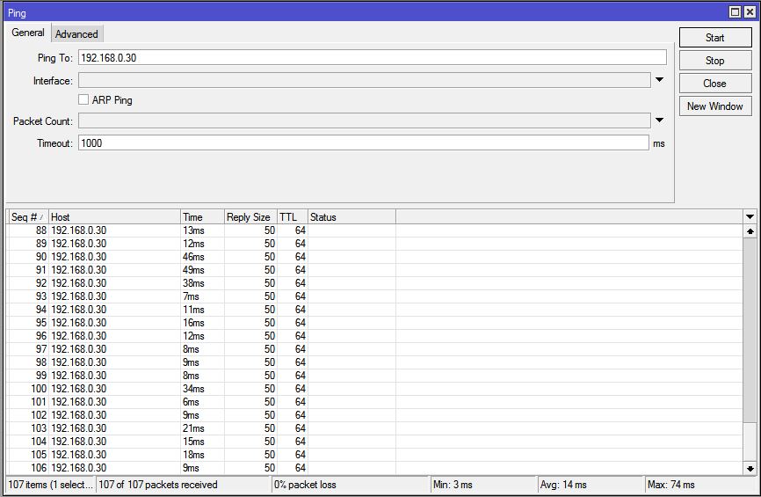Select row with sequence 96
Screen dimensions: 761x497
pos(375,336)
